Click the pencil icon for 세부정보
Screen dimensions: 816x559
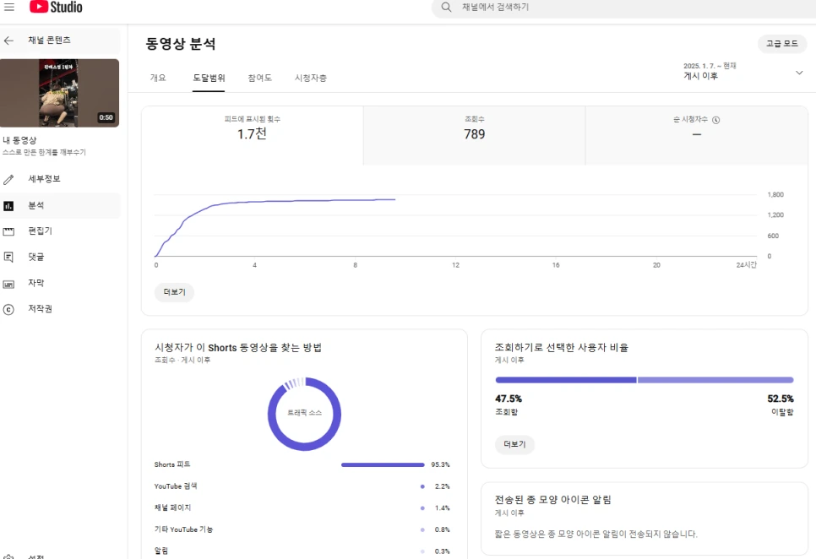pos(8,179)
